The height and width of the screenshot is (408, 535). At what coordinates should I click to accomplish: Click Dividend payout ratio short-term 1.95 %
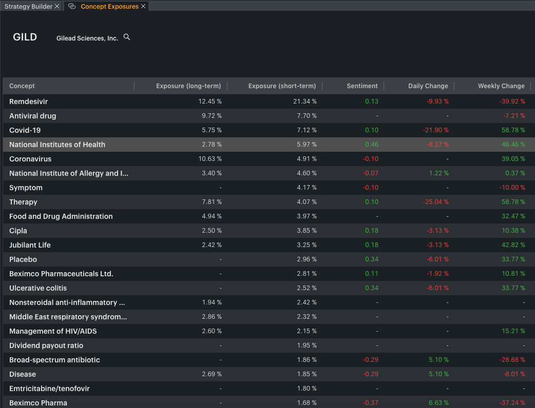307,345
